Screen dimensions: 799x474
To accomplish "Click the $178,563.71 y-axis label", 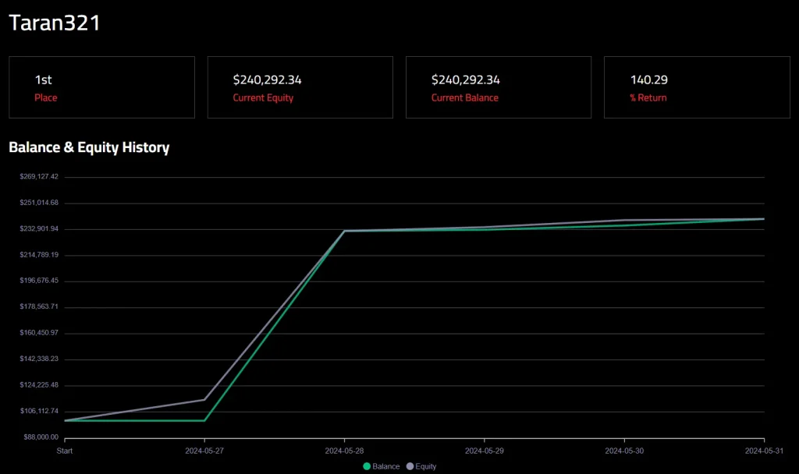I will 39,306.
